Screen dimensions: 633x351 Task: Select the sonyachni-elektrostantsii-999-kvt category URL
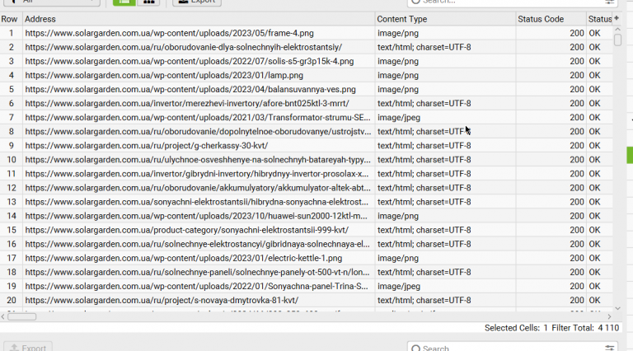tap(186, 230)
